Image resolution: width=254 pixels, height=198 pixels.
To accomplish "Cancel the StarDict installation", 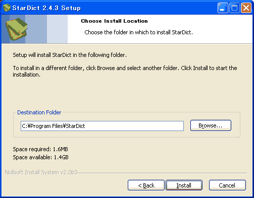I will coord(227,185).
